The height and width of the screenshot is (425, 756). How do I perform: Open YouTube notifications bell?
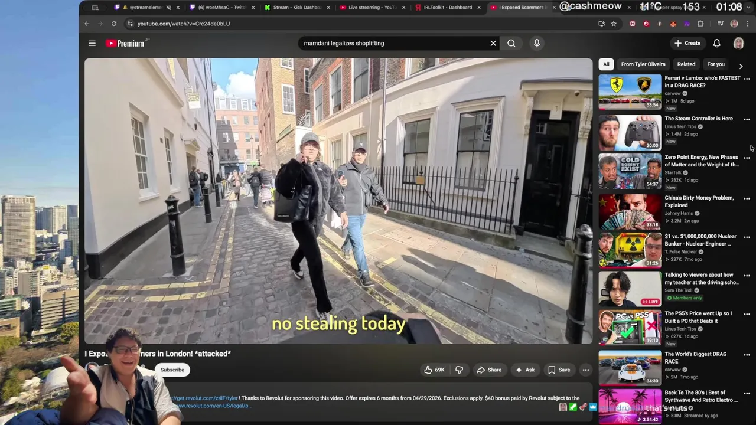tap(716, 43)
